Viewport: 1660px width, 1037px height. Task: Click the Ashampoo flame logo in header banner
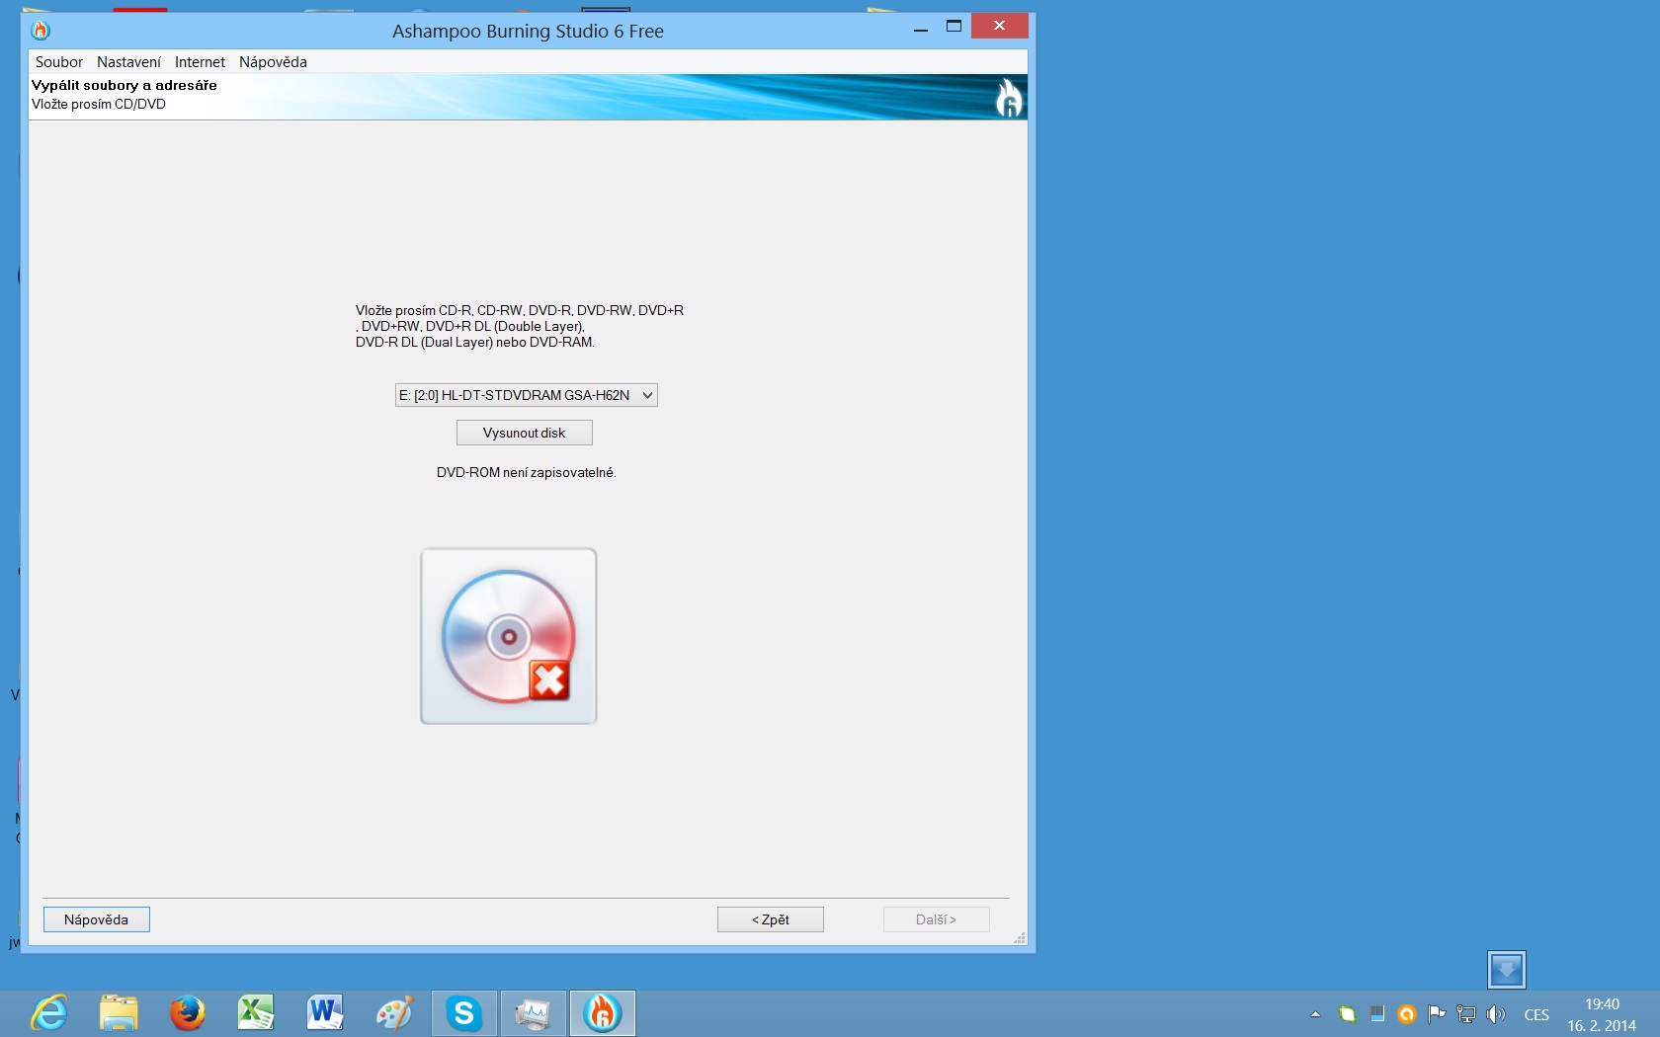[x=1008, y=97]
